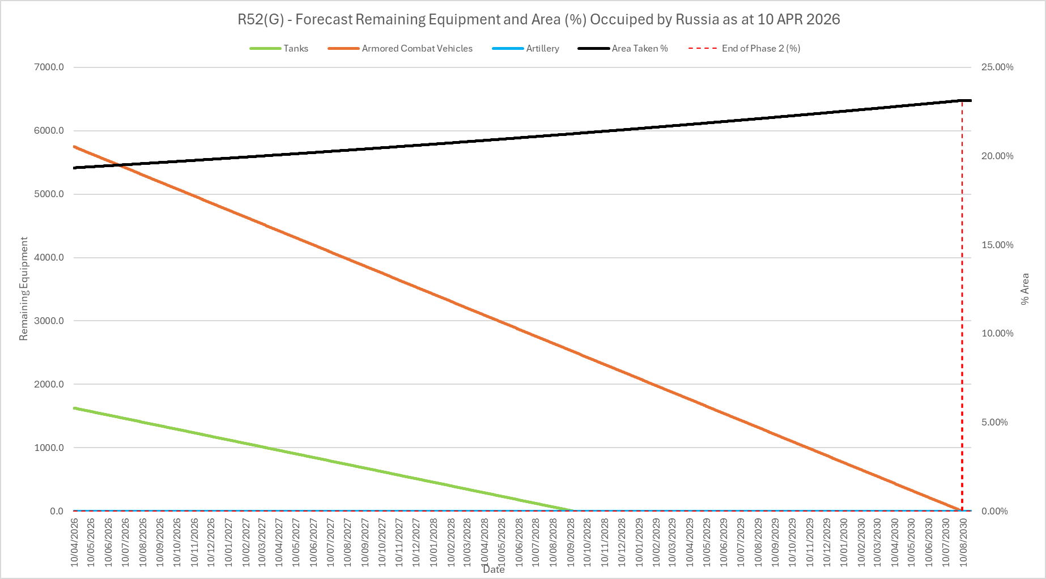Click the 7000.0 left axis label

[49, 67]
